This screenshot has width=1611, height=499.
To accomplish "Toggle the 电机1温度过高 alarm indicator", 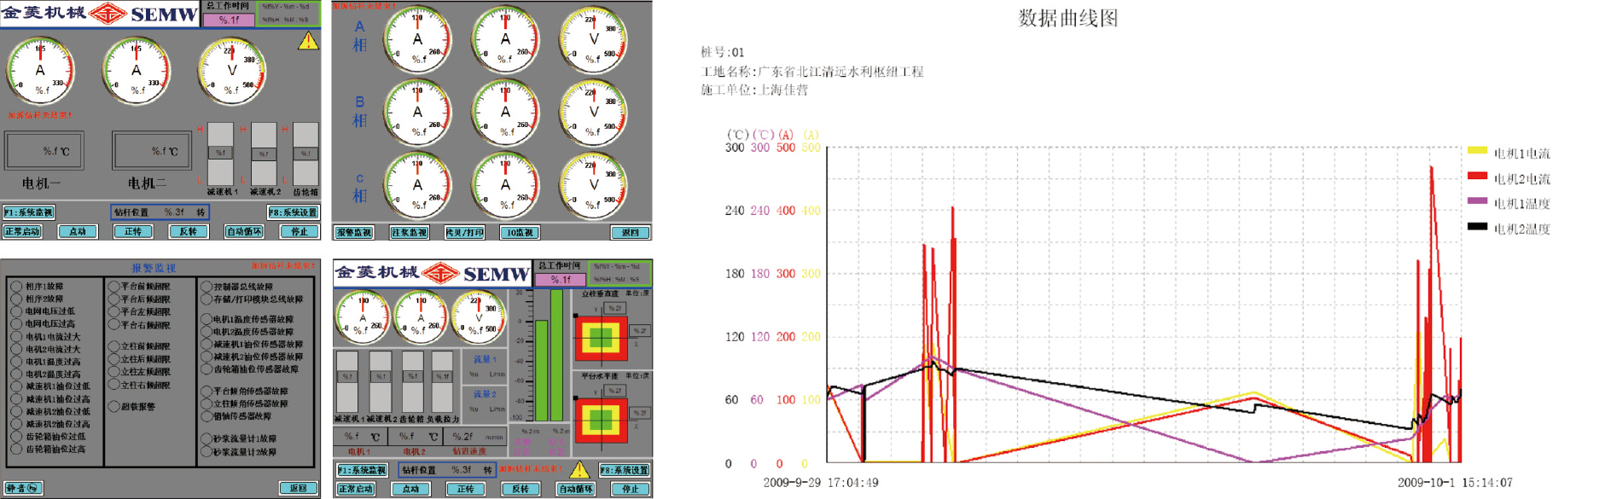I will tap(16, 362).
